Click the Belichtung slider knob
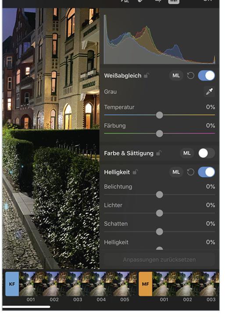 coord(159,195)
